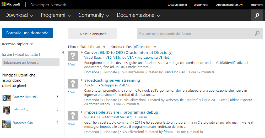Image resolution: width=265 pixels, height=138 pixels.
Task: Click Crea un profilo link
Action: click(177, 5)
